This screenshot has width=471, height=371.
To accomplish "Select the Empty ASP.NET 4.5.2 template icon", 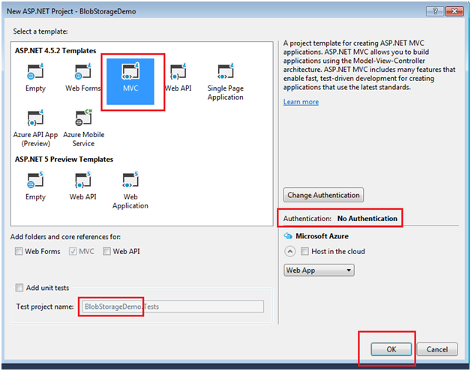I will (x=35, y=72).
